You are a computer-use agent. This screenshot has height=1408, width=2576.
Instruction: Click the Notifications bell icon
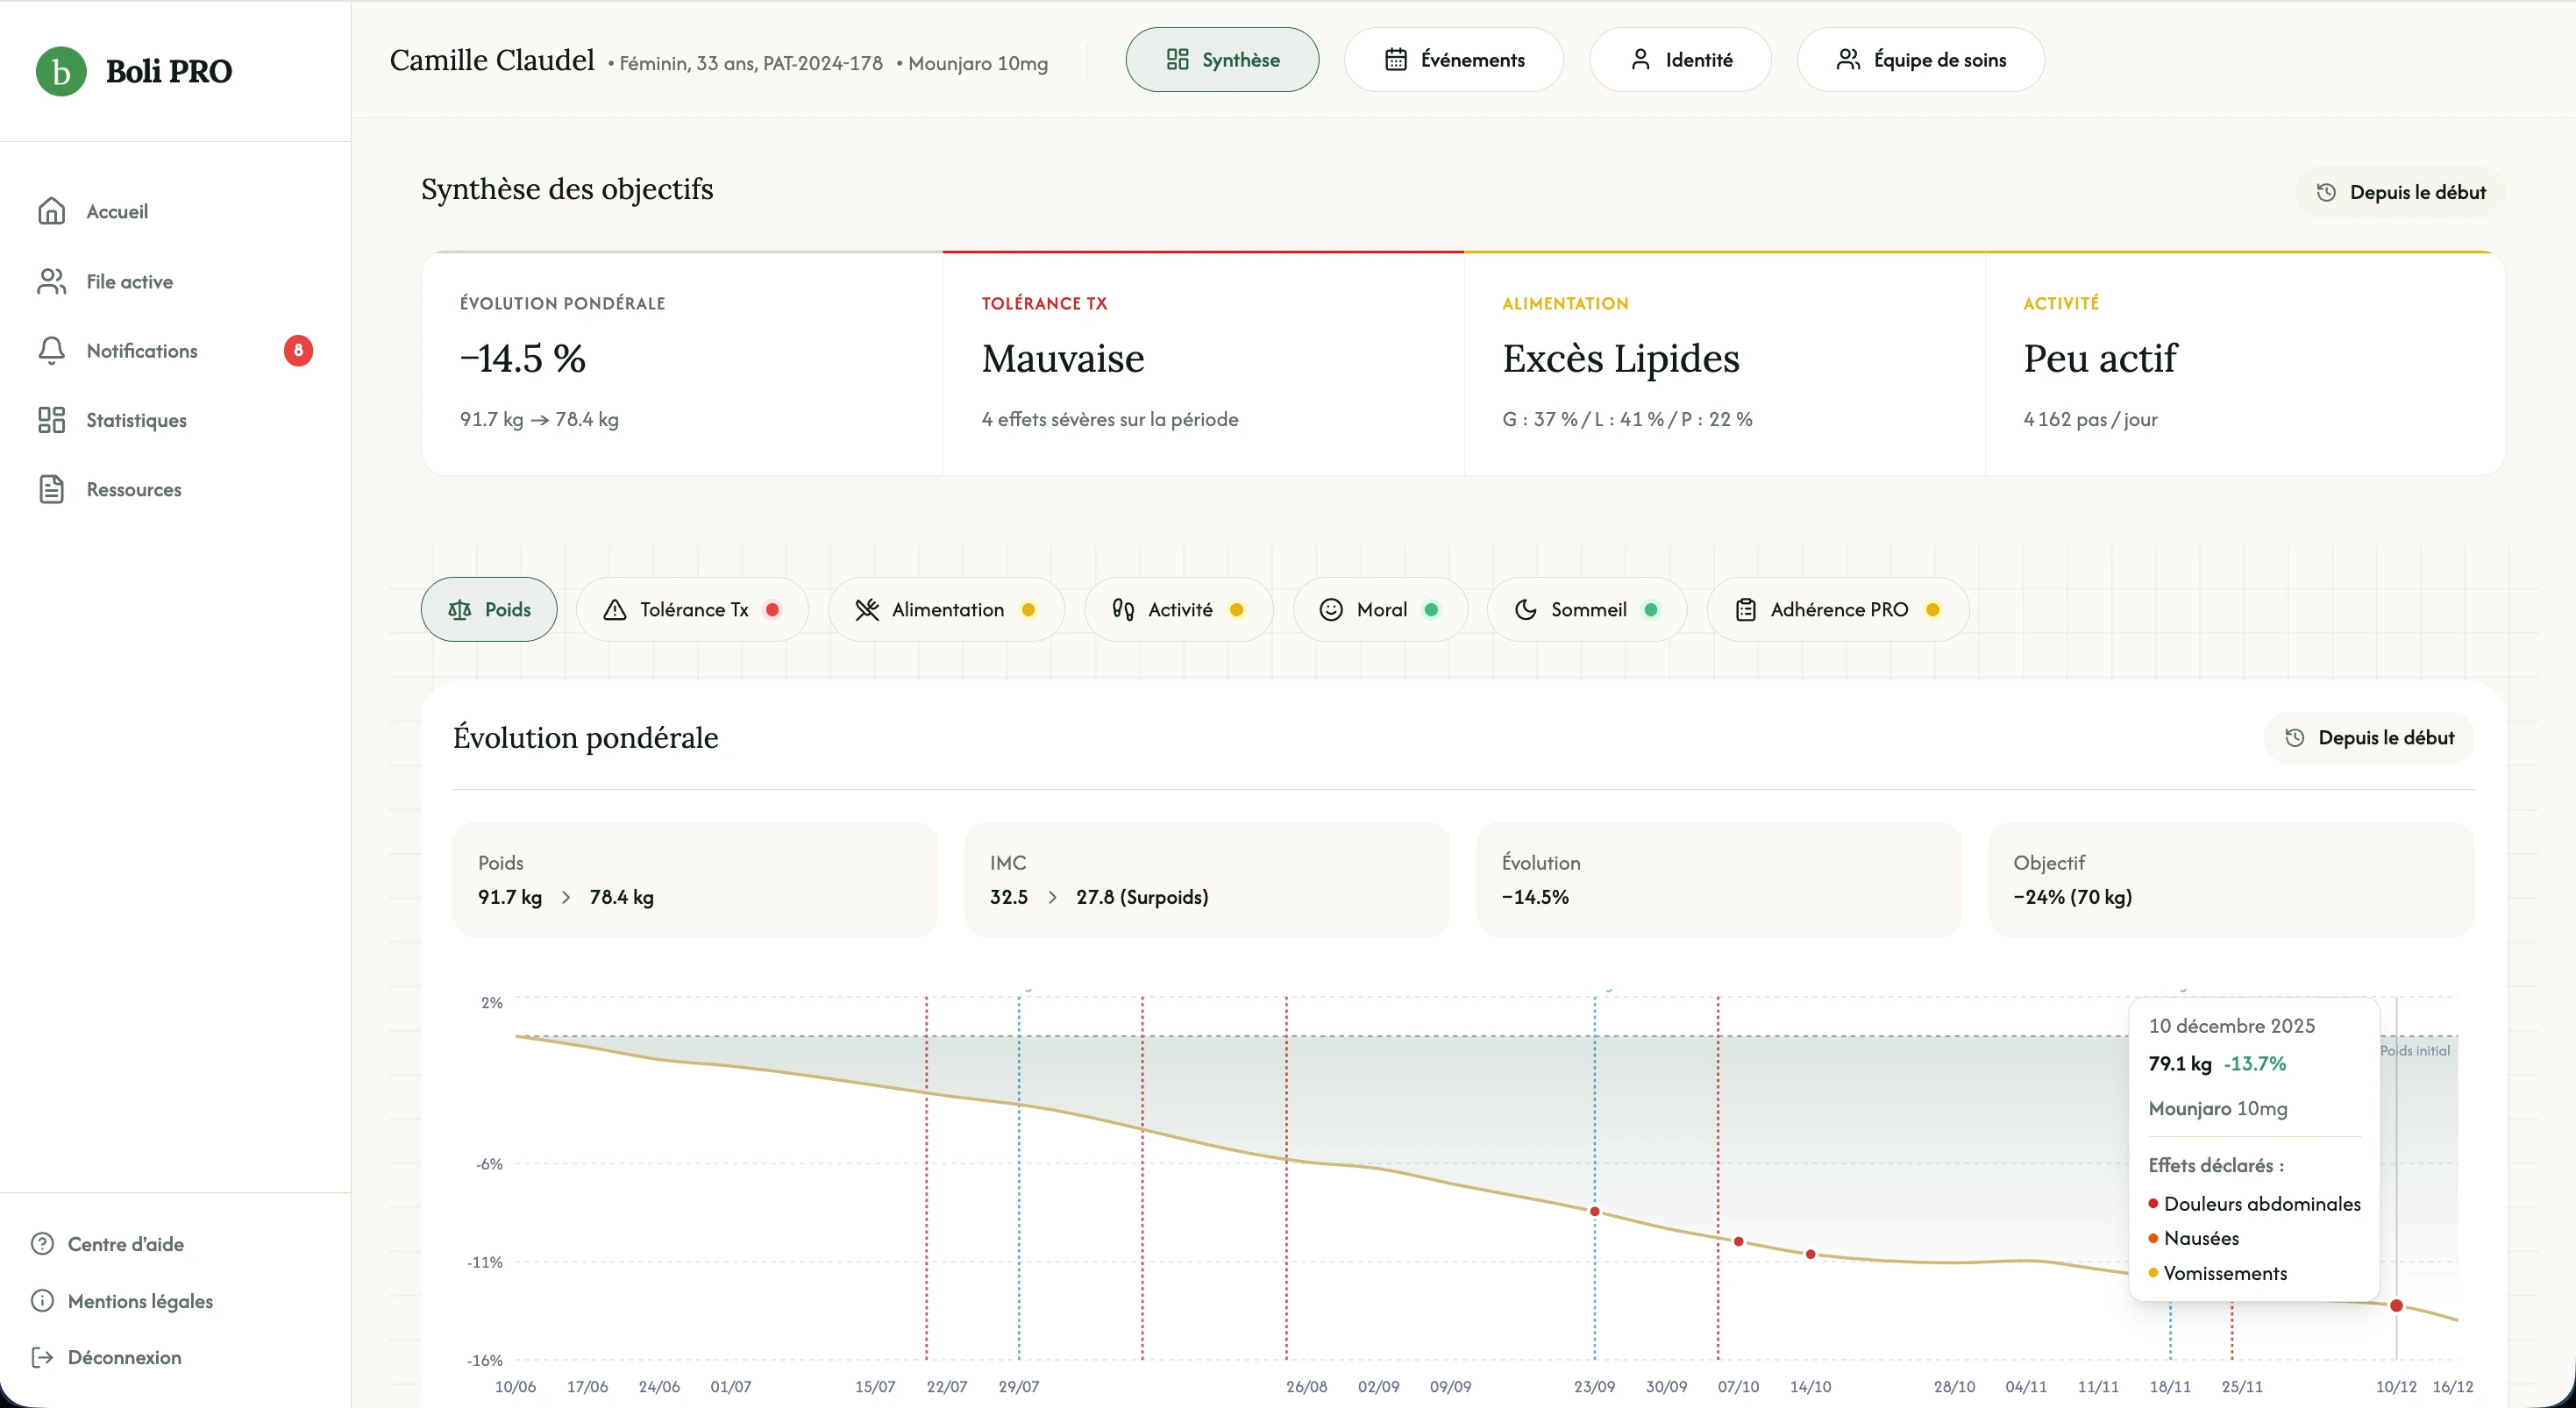tap(51, 351)
